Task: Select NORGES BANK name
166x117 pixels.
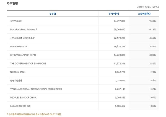Action: (18, 72)
